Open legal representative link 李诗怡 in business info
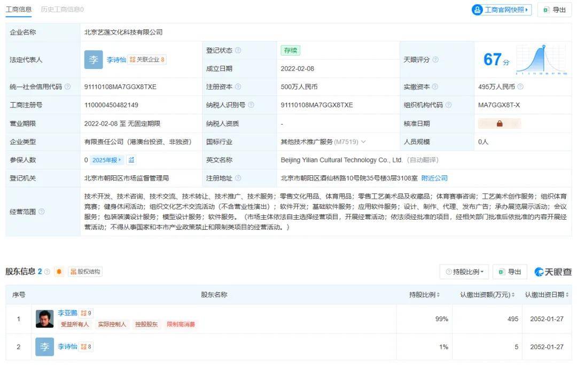This screenshot has width=577, height=365. [116, 60]
